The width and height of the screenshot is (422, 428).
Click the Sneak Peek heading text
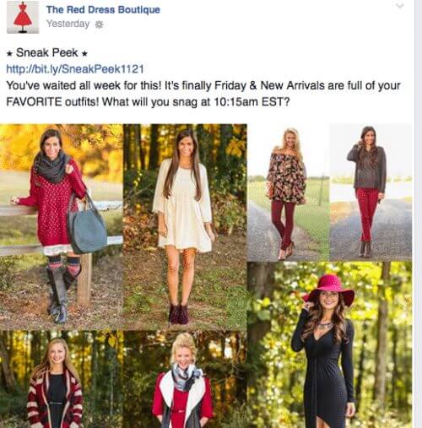[47, 52]
